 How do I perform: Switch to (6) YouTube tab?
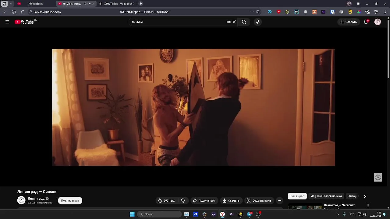[x=35, y=4]
